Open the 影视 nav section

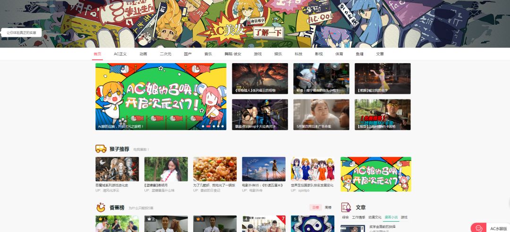tap(319, 54)
